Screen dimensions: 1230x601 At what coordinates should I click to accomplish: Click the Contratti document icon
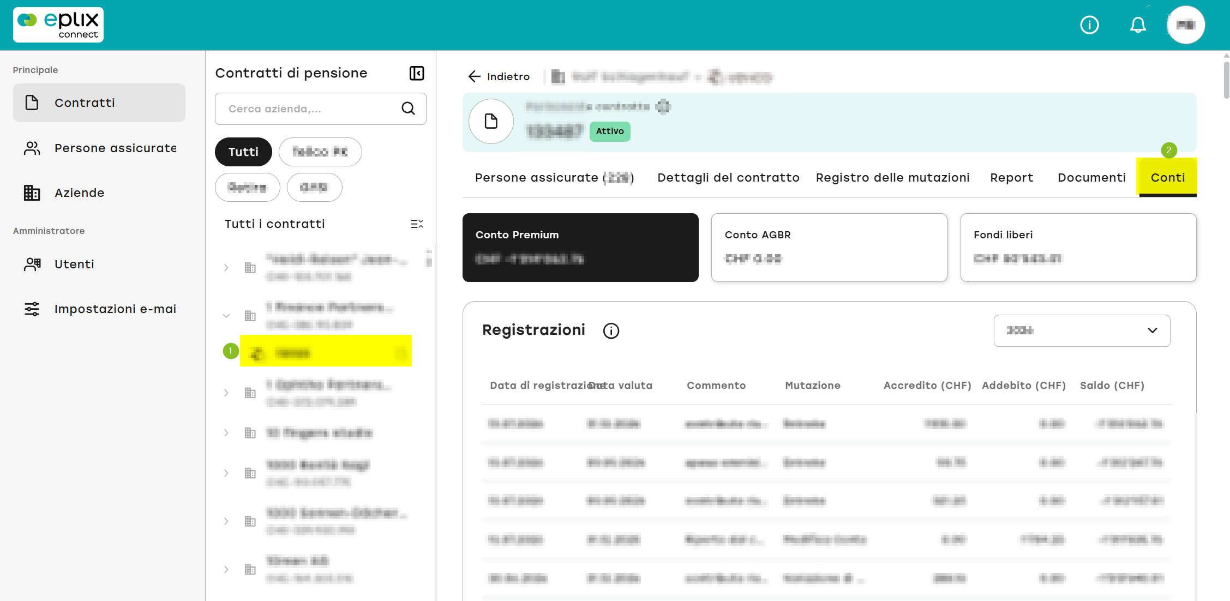point(32,103)
